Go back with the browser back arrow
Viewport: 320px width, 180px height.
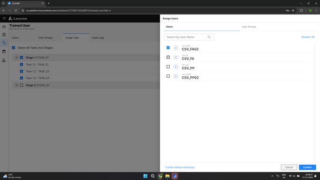(4, 10)
